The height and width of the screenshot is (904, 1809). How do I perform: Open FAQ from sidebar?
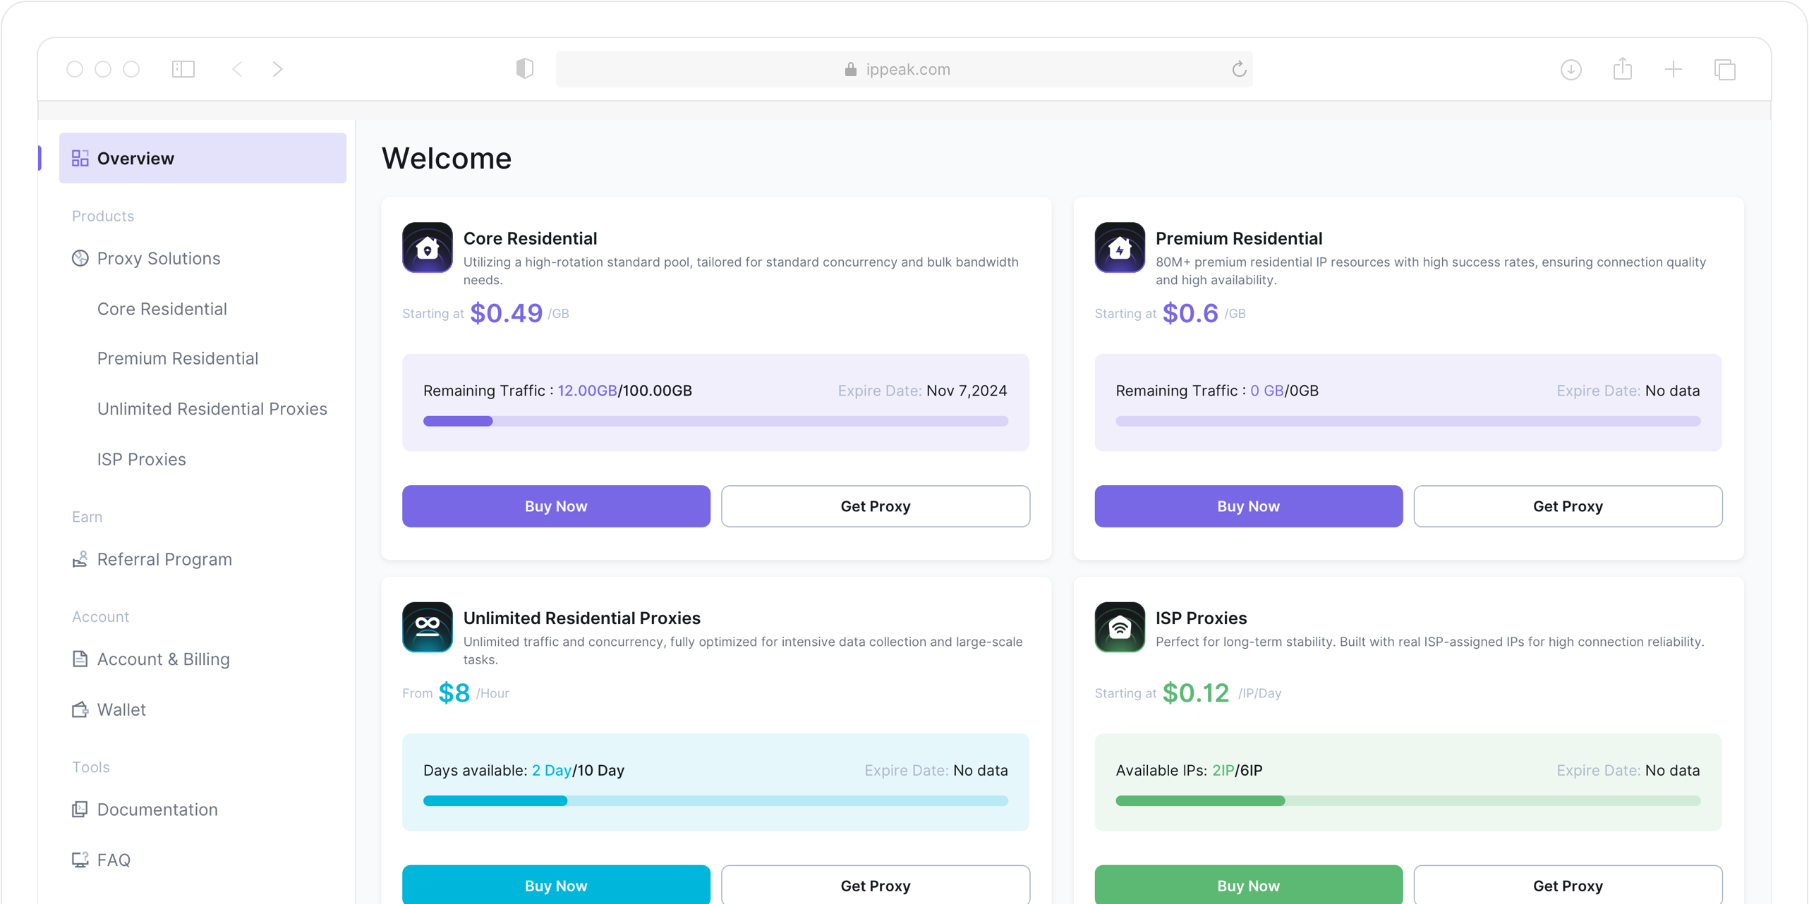(114, 860)
